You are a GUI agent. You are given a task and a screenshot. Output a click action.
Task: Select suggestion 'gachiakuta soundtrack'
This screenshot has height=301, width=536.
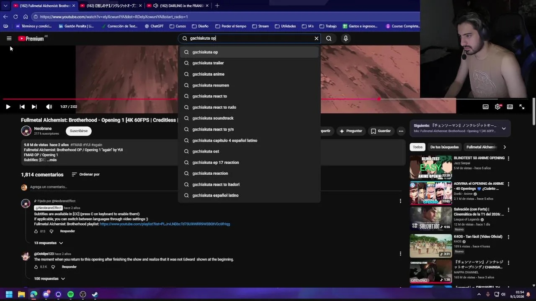[x=249, y=118]
